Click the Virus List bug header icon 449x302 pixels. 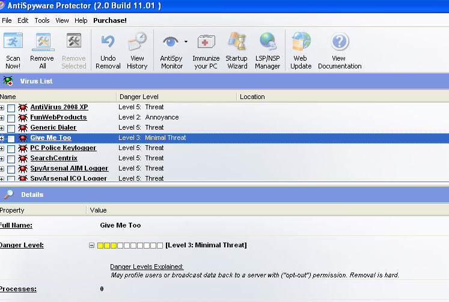tap(8, 81)
